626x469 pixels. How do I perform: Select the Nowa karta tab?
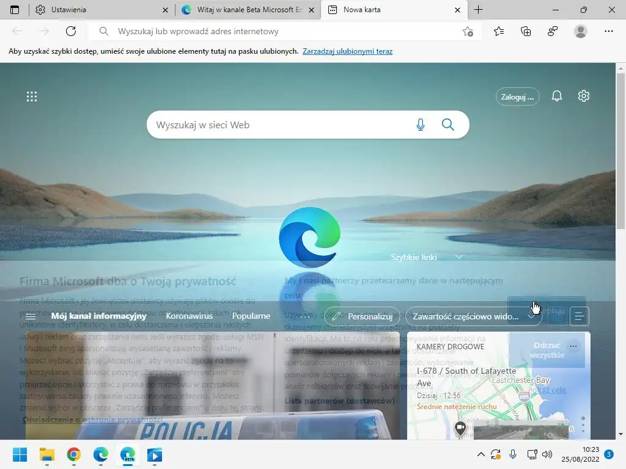393,10
